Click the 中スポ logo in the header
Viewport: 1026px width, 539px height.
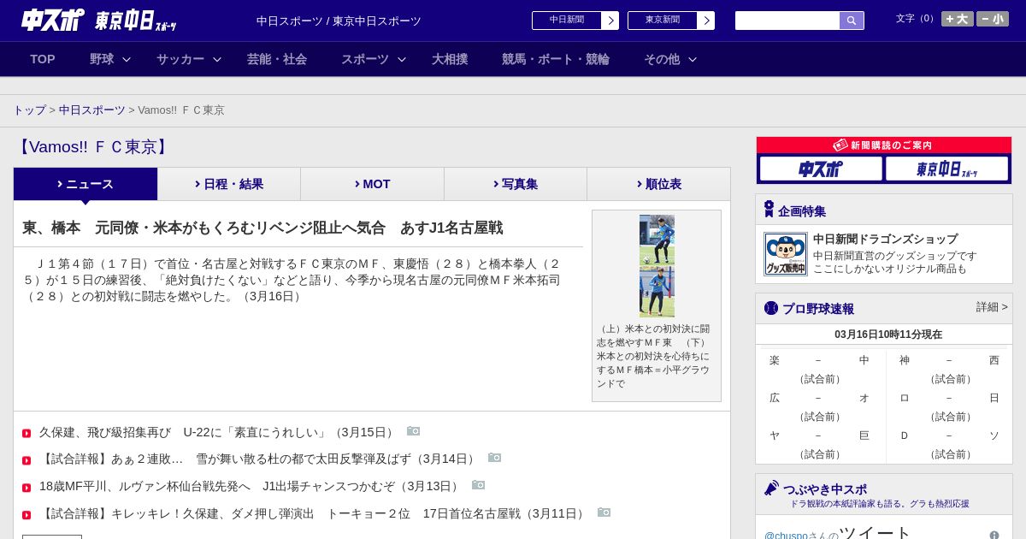coord(53,21)
